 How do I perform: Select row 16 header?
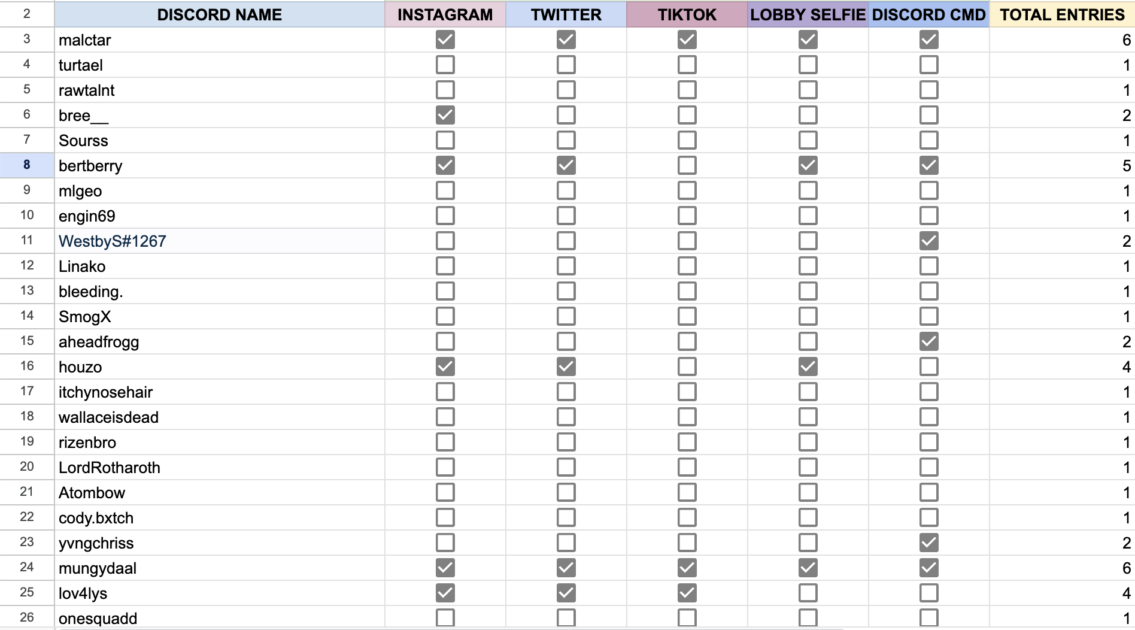[x=27, y=367]
